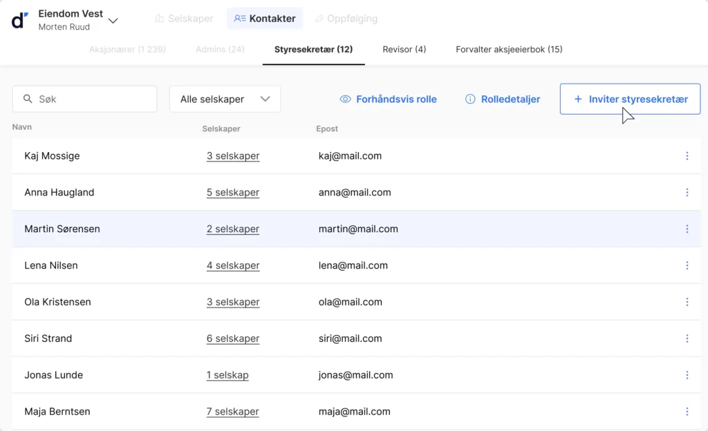The height and width of the screenshot is (431, 708).
Task: Open Siri Strand's 6 selskaper link
Action: coord(233,339)
